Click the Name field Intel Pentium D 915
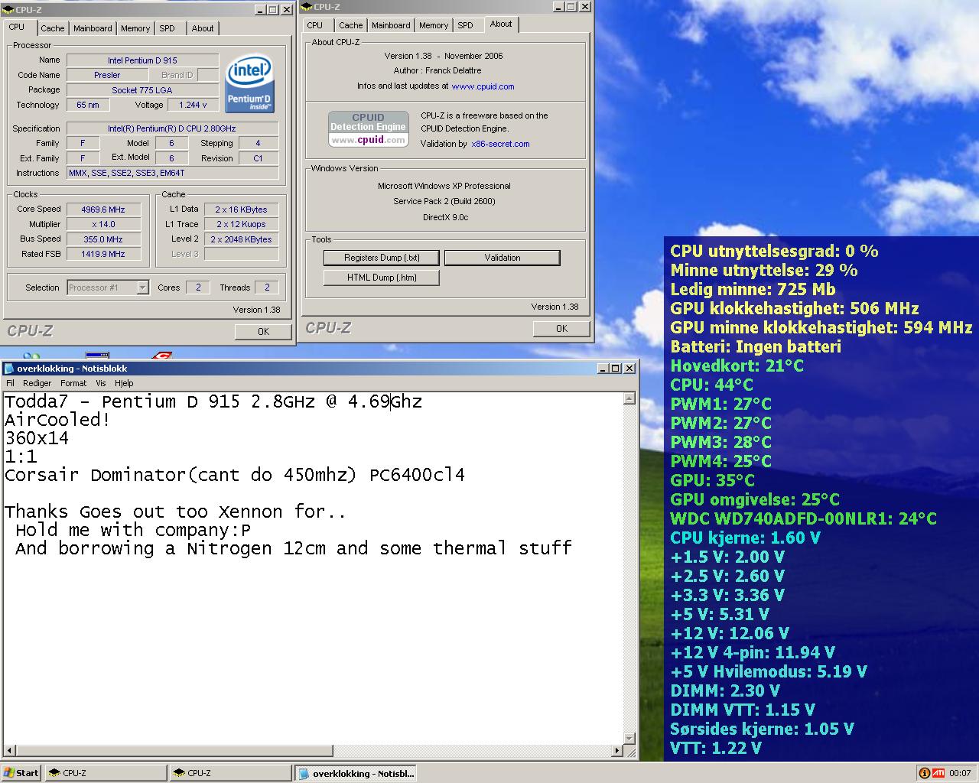Image resolution: width=979 pixels, height=783 pixels. (142, 60)
